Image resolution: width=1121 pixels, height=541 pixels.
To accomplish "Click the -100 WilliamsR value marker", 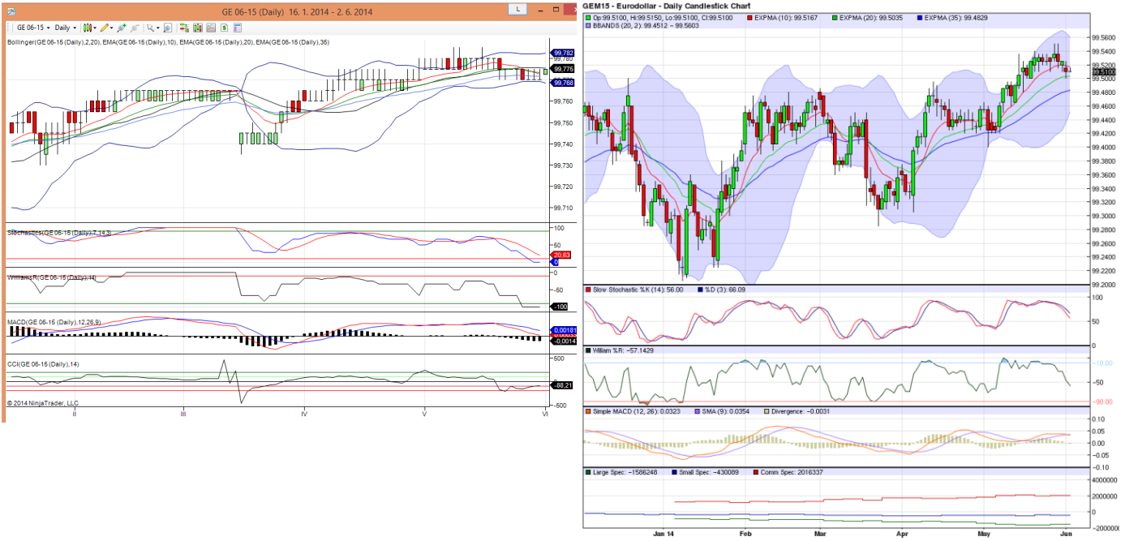I will 559,307.
